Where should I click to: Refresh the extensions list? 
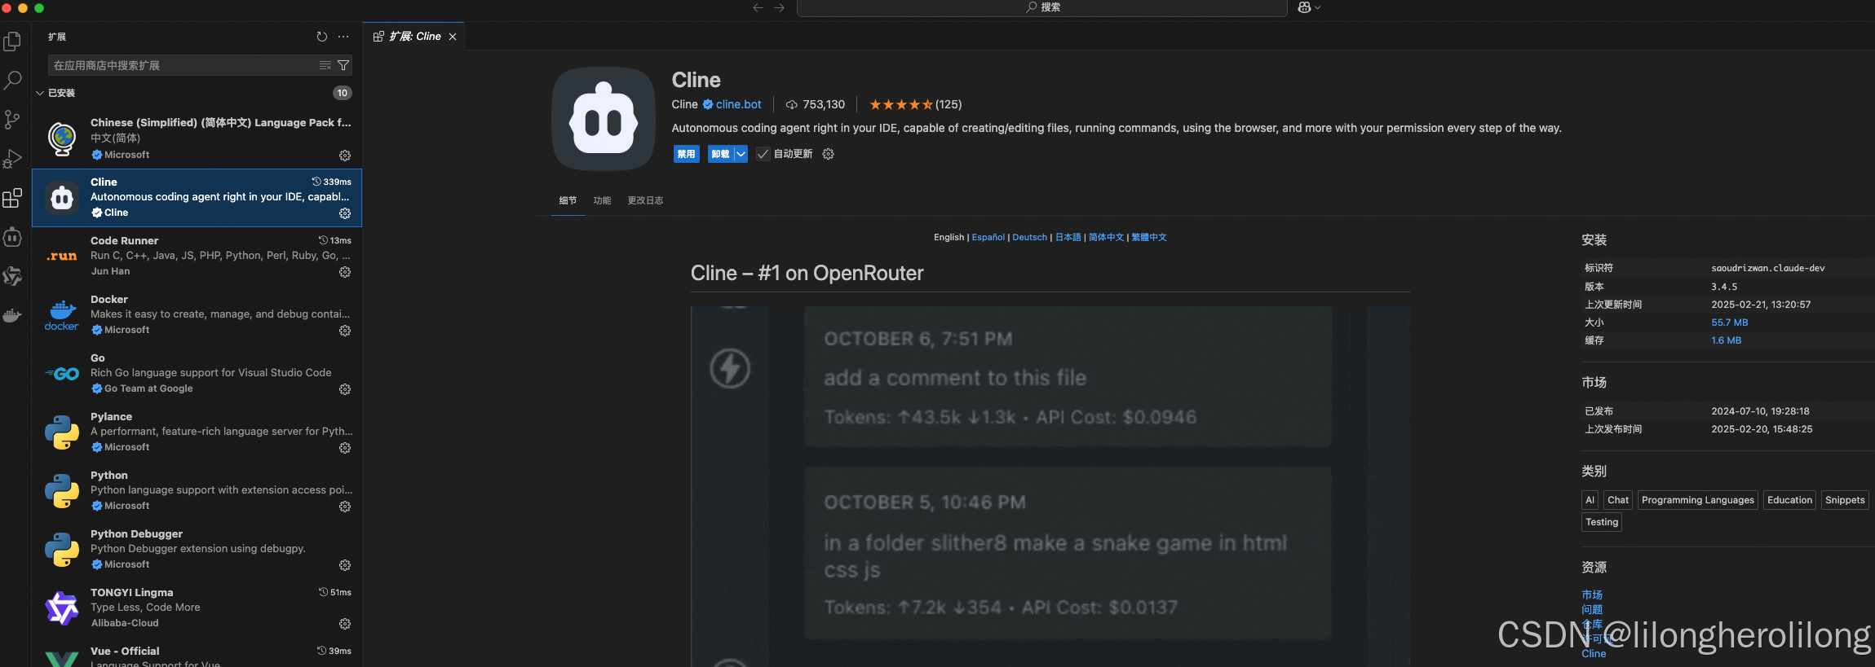322,37
